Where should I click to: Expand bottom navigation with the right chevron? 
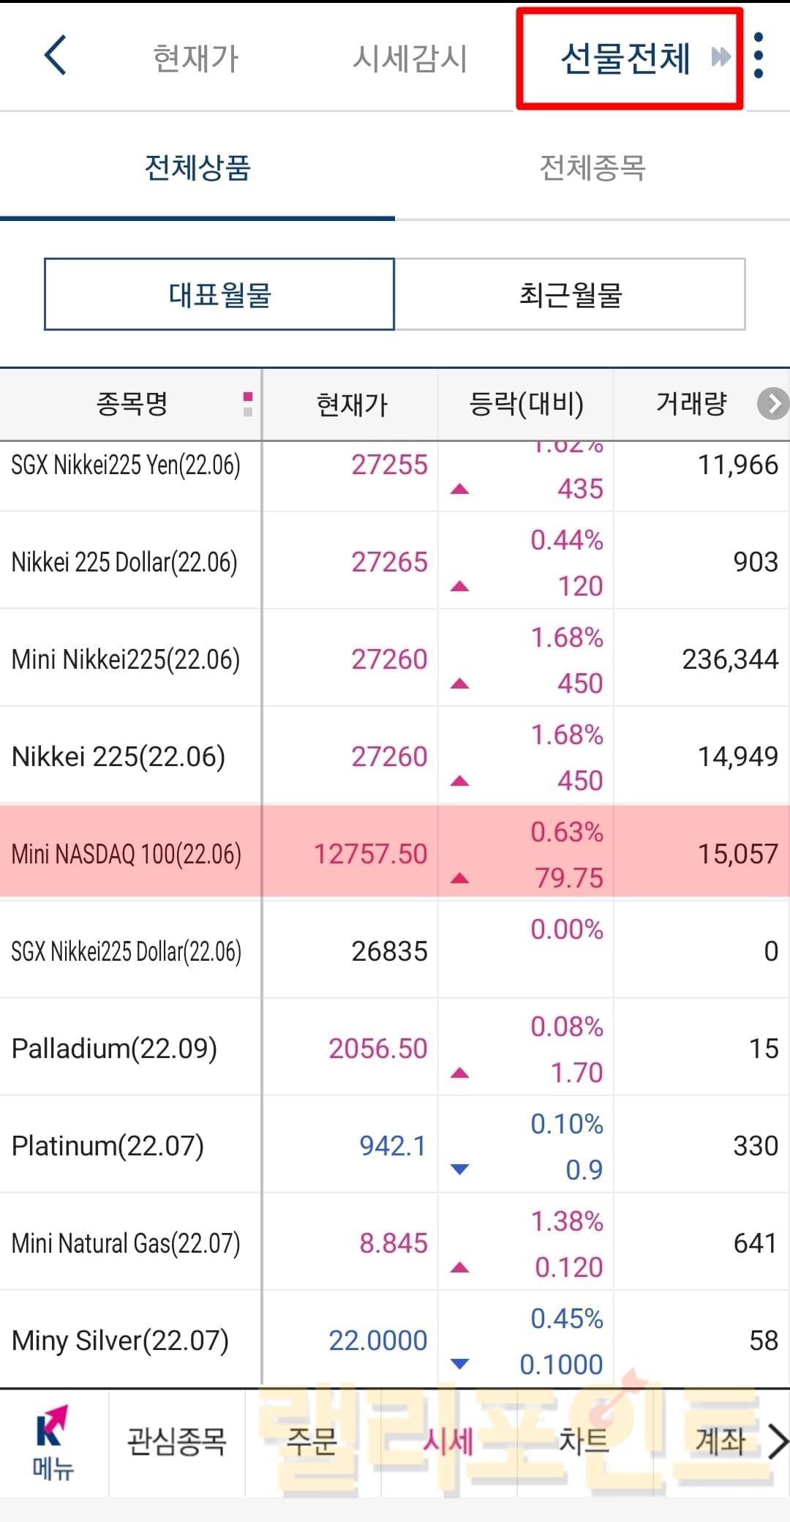(x=778, y=1443)
